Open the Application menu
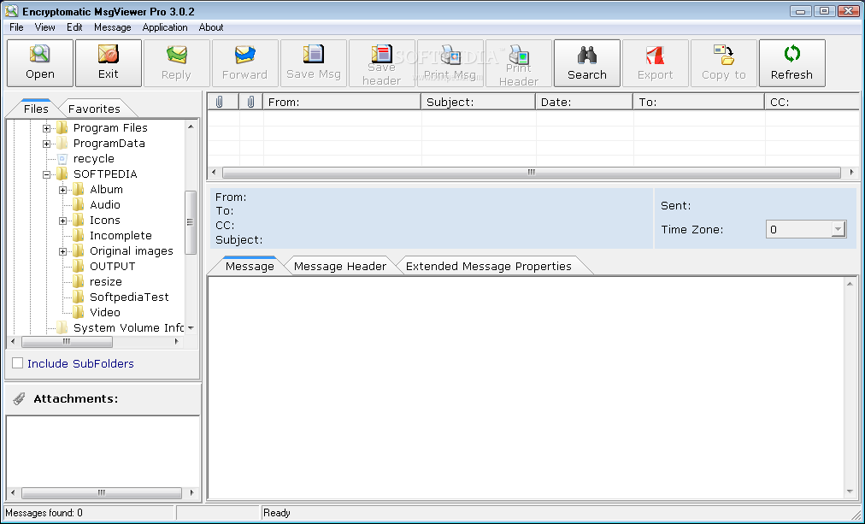865x524 pixels. [165, 27]
